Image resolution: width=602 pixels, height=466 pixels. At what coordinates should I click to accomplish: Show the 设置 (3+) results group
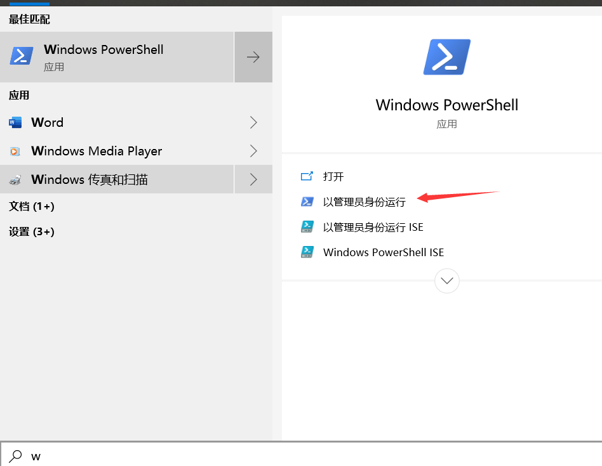tap(32, 232)
